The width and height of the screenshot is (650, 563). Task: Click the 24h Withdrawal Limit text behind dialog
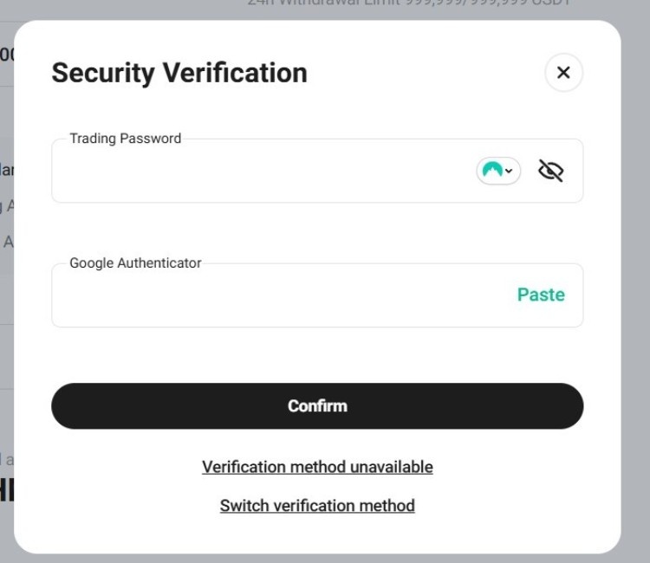(407, 3)
